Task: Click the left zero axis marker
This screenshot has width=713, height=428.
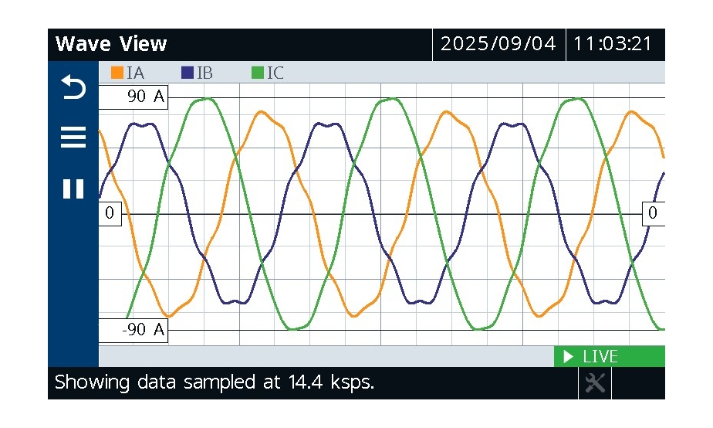Action: [x=110, y=214]
